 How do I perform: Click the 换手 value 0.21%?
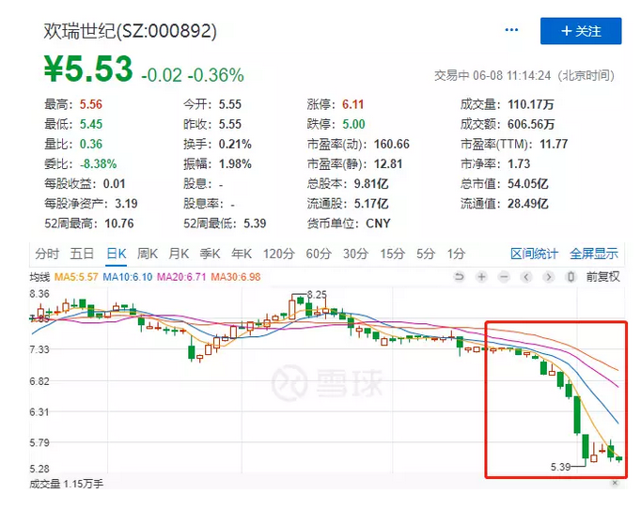(235, 145)
